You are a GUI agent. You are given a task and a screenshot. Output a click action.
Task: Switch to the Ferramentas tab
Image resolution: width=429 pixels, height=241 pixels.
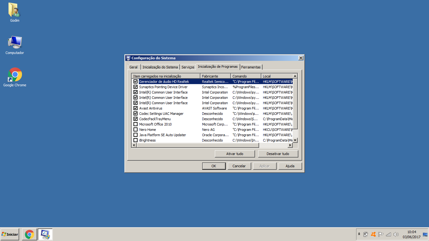(251, 67)
